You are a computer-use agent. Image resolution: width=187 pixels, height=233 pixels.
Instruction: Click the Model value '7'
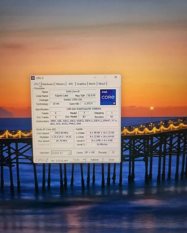click(x=84, y=113)
